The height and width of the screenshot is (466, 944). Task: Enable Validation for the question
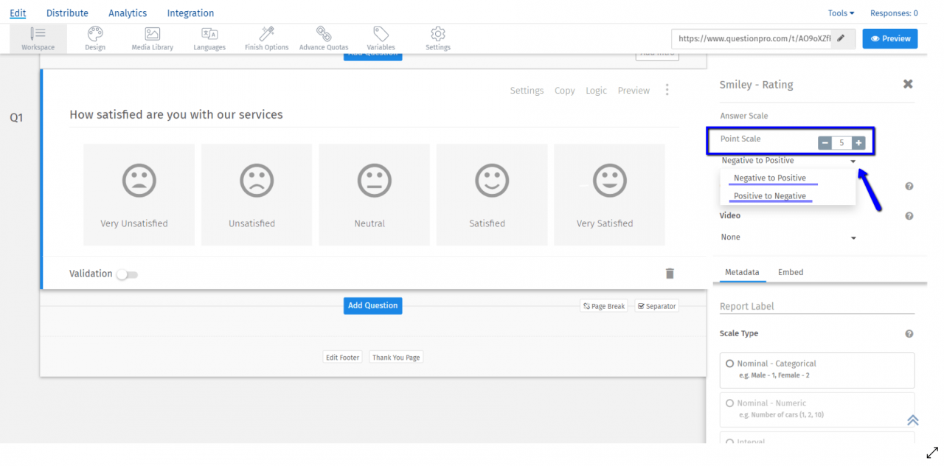point(127,274)
